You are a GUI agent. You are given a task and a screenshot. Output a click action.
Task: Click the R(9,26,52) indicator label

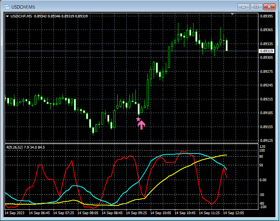25,147
